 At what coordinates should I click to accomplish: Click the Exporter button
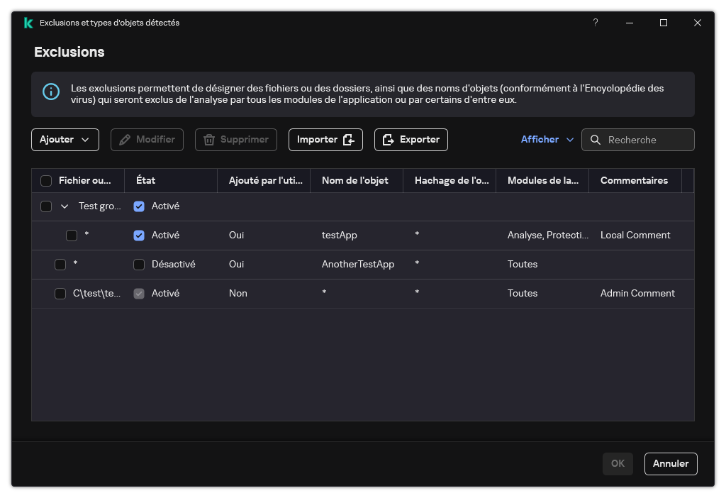tap(411, 140)
